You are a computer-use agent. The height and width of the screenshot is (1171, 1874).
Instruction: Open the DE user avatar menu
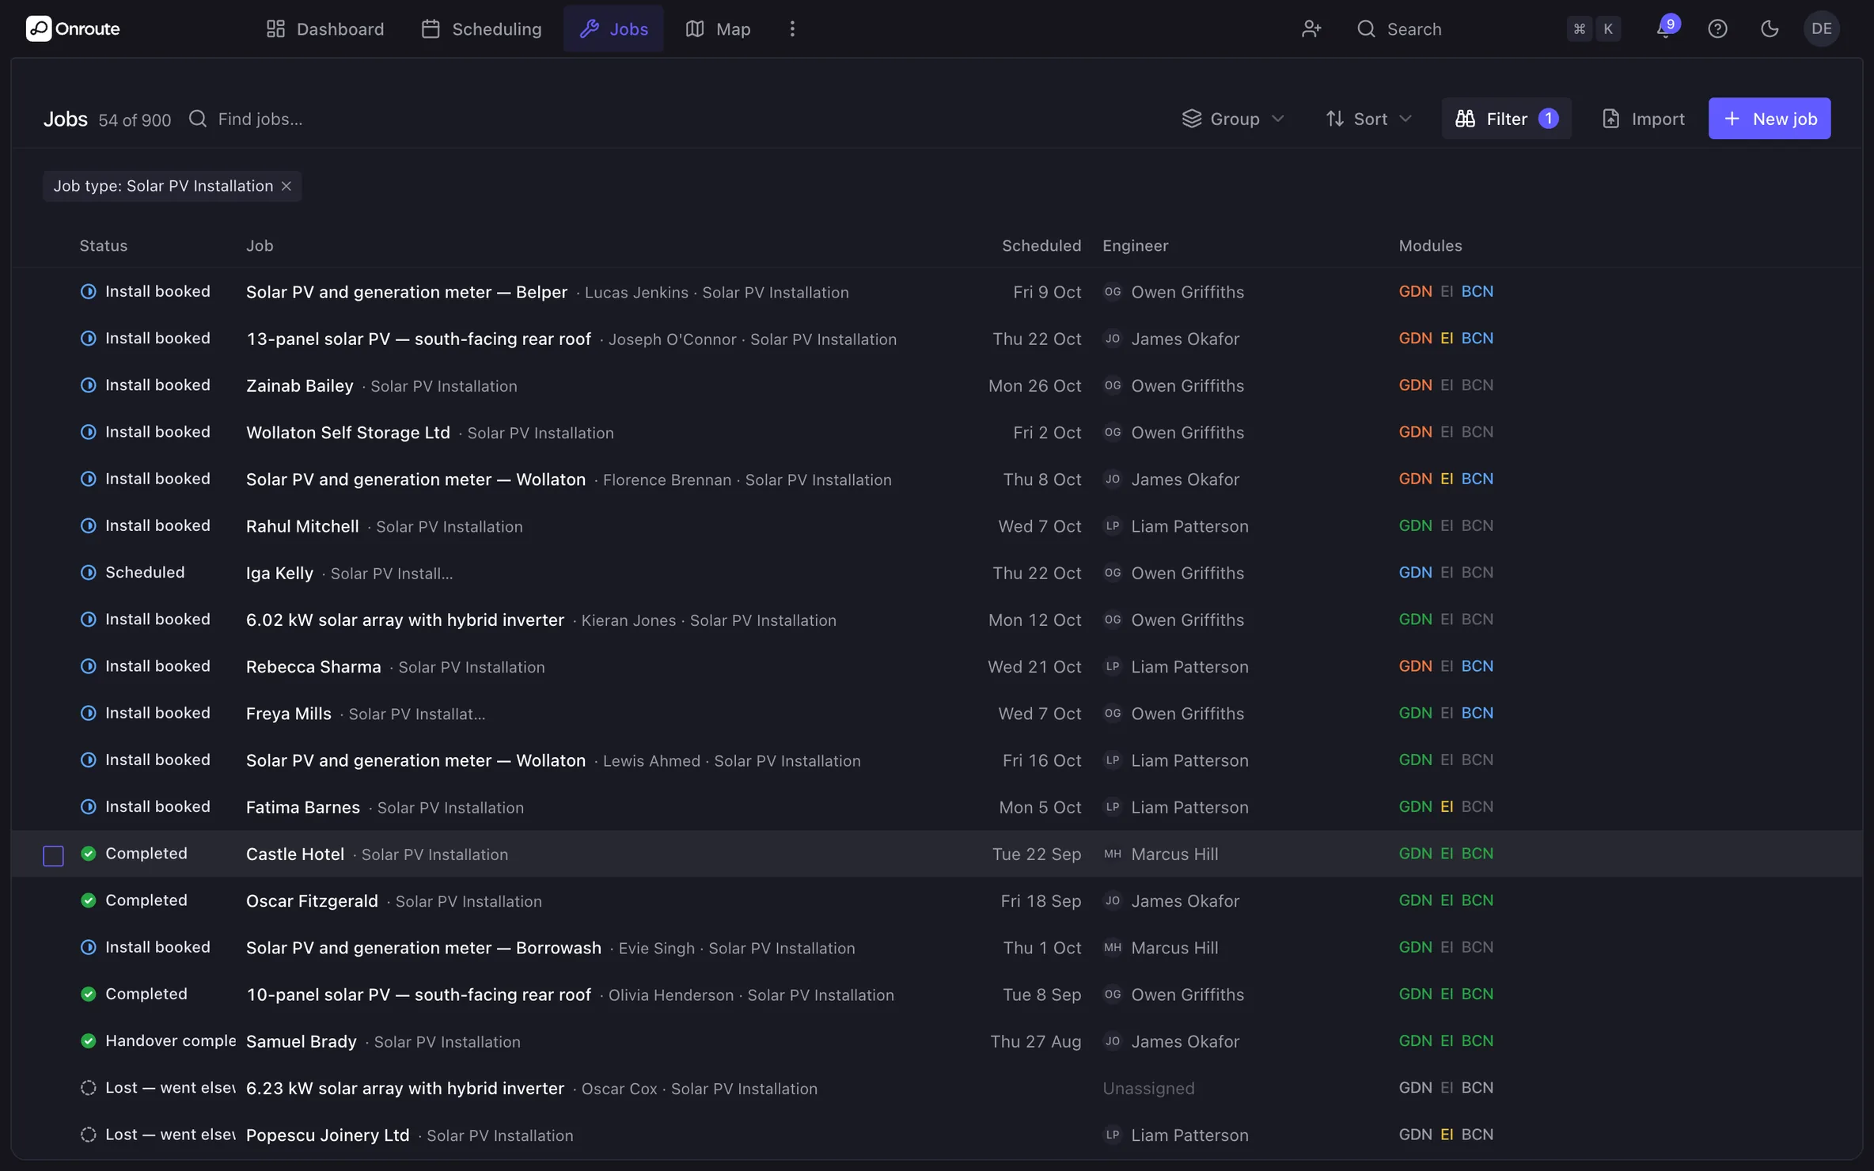point(1822,28)
